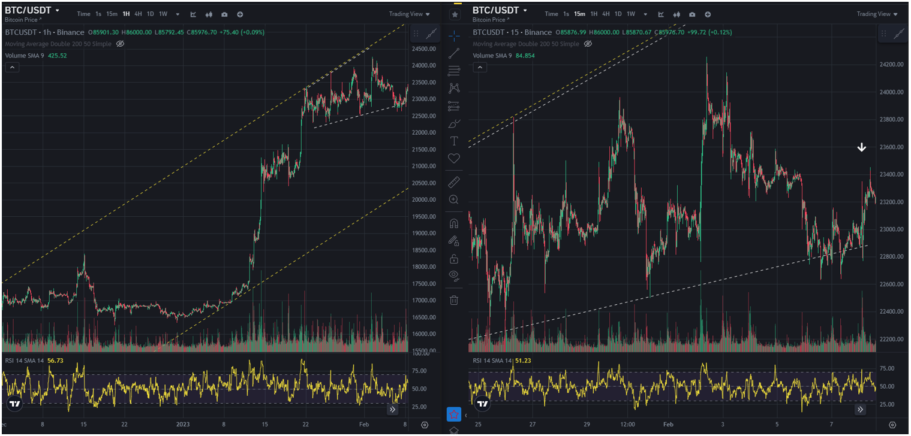This screenshot has height=436, width=911.
Task: Select the XABCD pattern tool
Action: tap(454, 88)
